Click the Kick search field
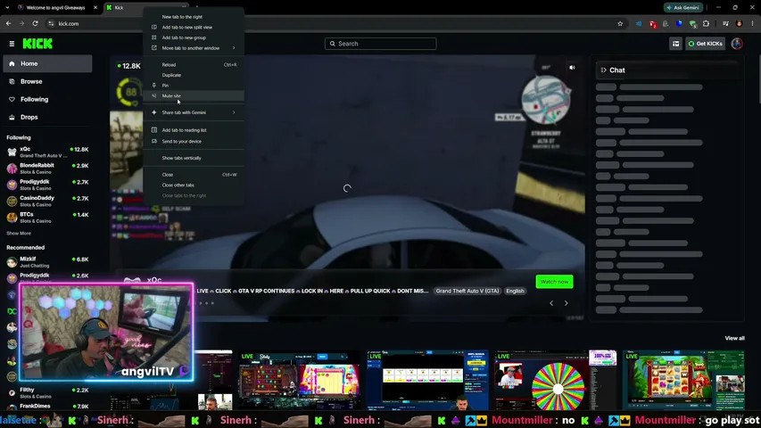 pyautogui.click(x=380, y=44)
